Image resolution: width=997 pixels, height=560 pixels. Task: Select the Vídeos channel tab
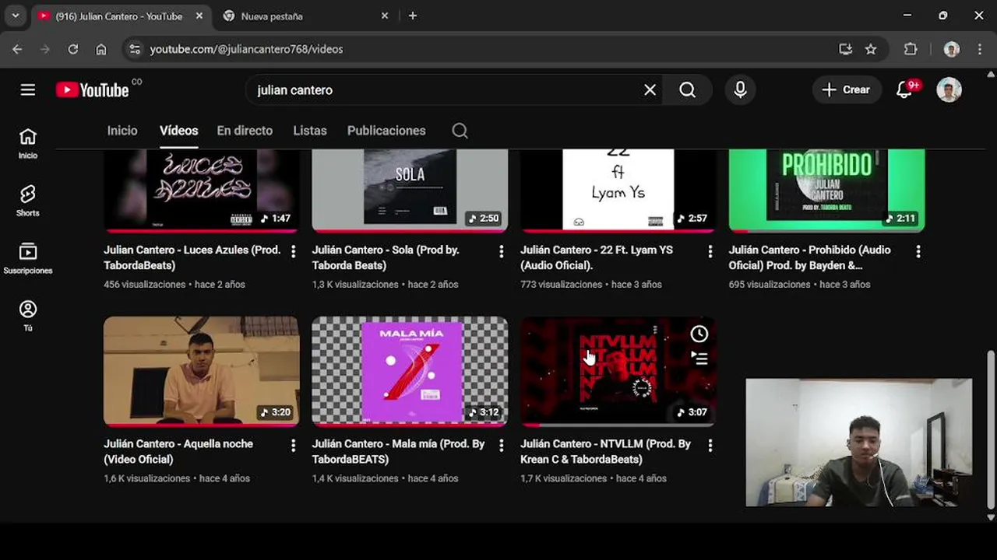click(179, 131)
